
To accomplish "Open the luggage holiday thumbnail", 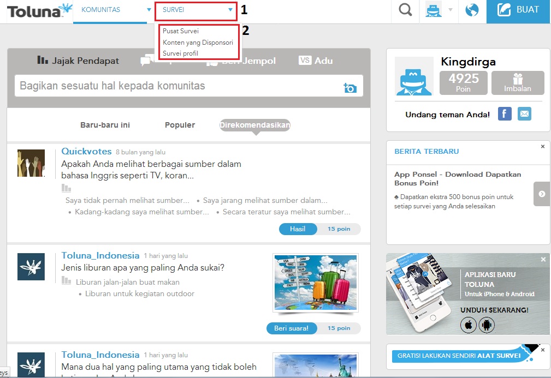I will point(316,283).
